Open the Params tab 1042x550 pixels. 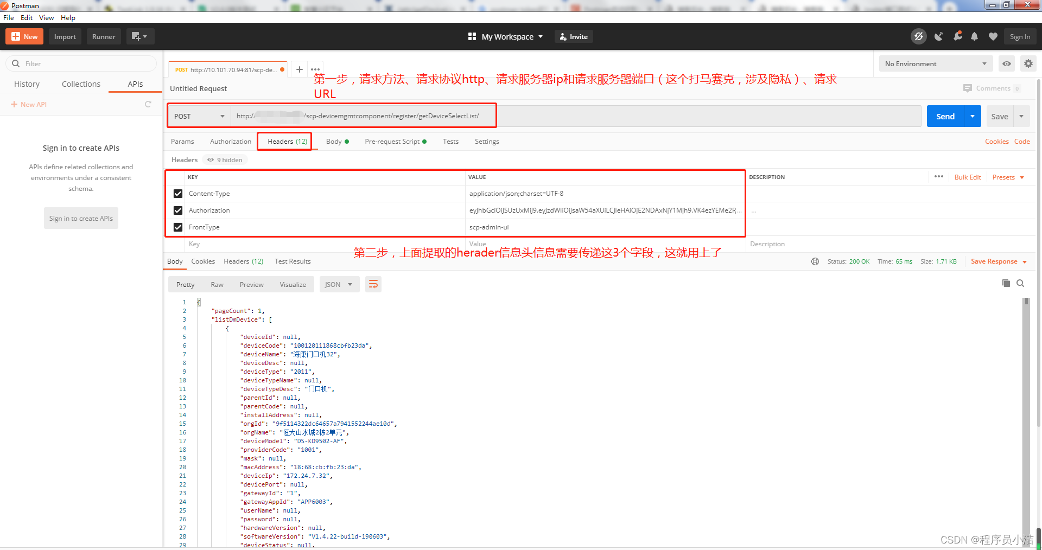[182, 142]
